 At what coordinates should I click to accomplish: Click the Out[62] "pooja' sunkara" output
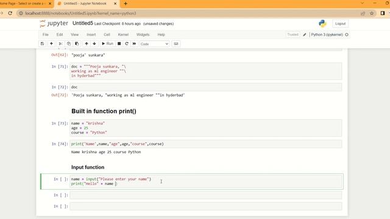[88, 55]
